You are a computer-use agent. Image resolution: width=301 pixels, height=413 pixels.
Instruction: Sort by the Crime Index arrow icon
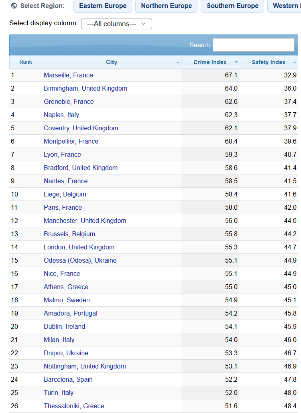pos(236,63)
